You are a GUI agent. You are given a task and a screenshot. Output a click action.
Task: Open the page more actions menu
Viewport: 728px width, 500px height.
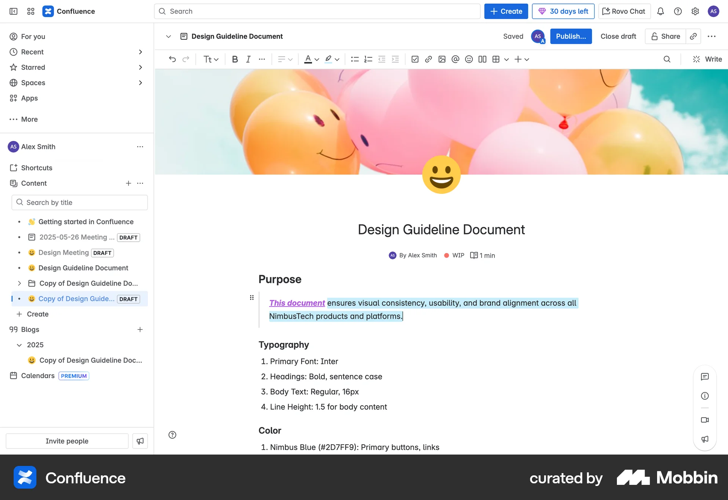pyautogui.click(x=712, y=36)
